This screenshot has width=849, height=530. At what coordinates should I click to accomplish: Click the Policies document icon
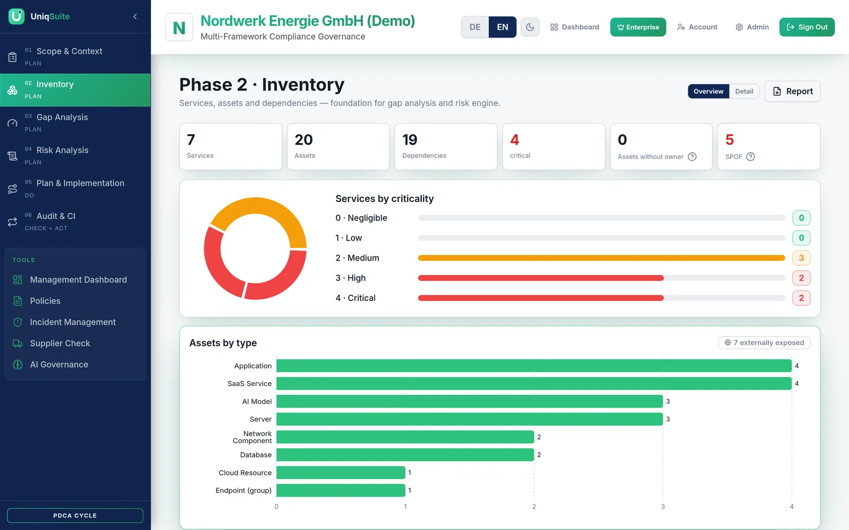[18, 301]
